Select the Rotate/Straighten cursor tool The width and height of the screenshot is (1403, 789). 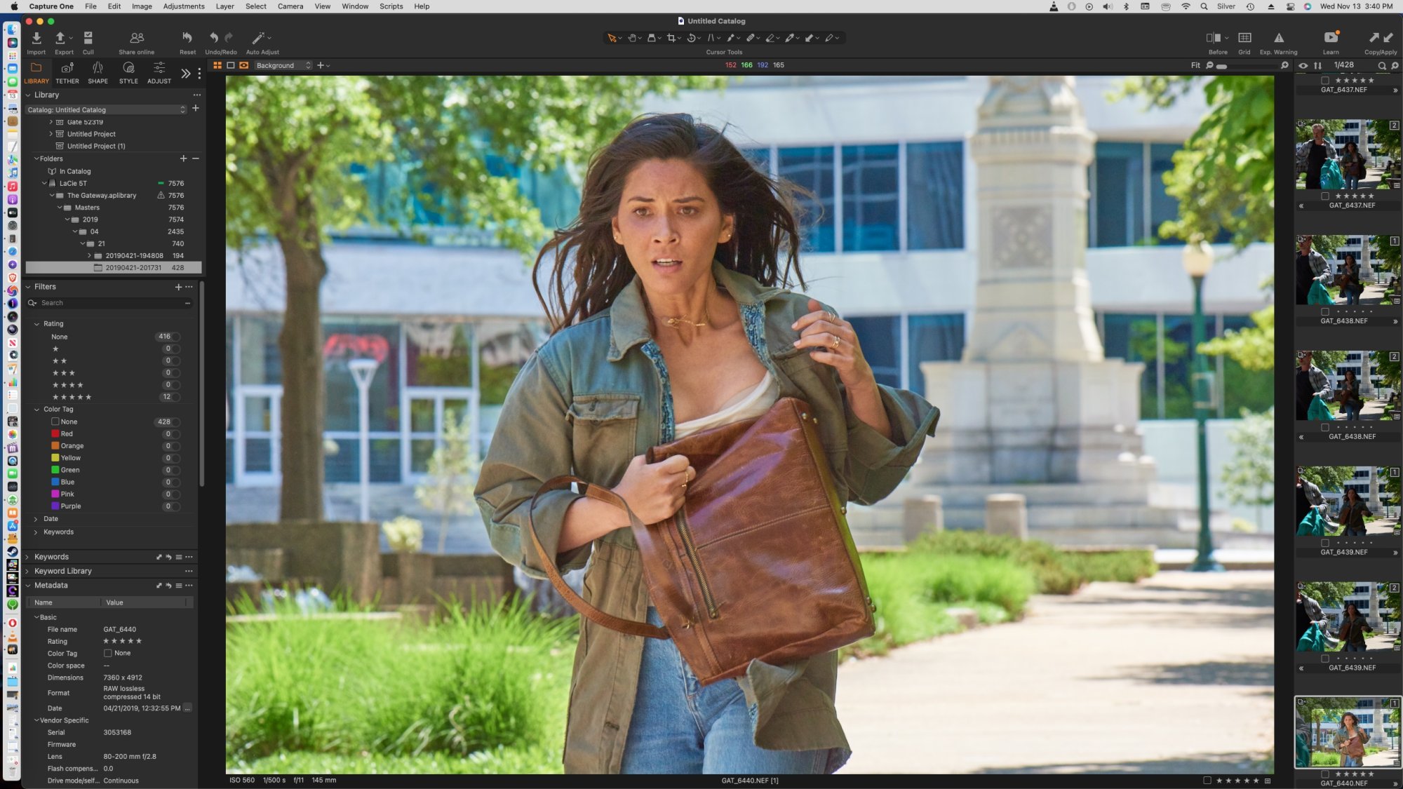coord(691,38)
